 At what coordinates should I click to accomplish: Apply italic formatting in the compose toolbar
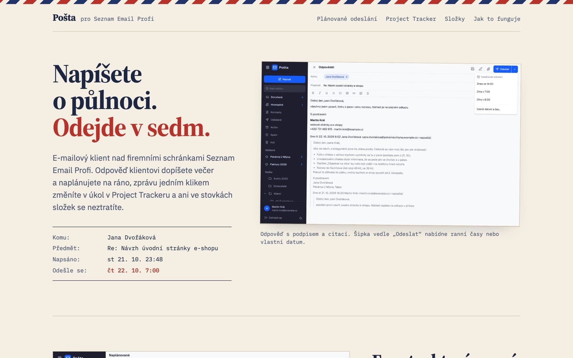319,93
